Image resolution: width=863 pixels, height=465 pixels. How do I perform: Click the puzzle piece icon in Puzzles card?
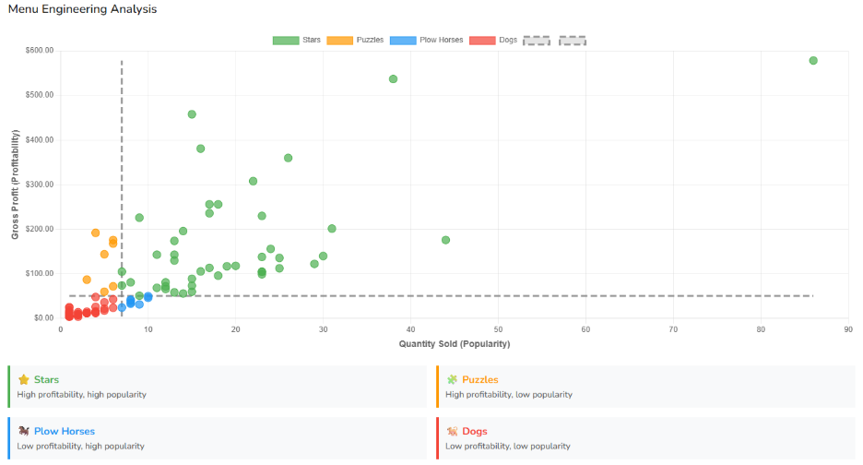tap(452, 380)
